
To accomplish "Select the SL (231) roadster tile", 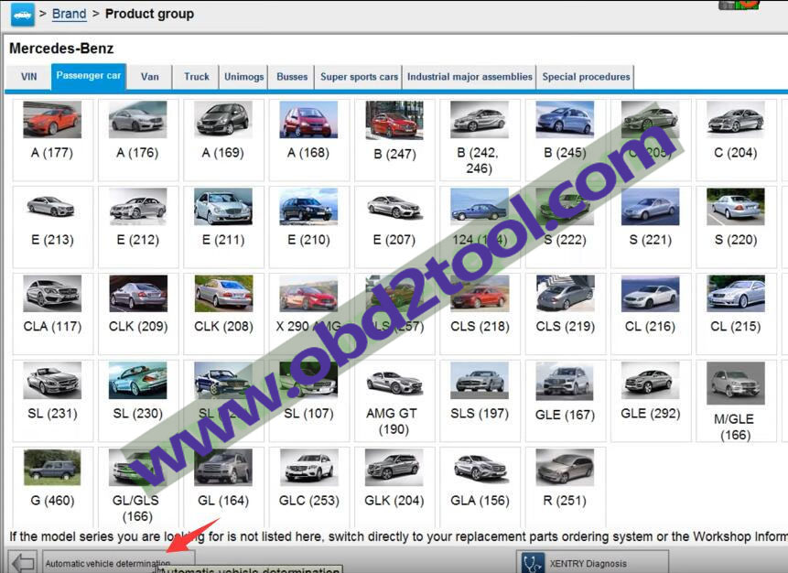I will pos(53,401).
